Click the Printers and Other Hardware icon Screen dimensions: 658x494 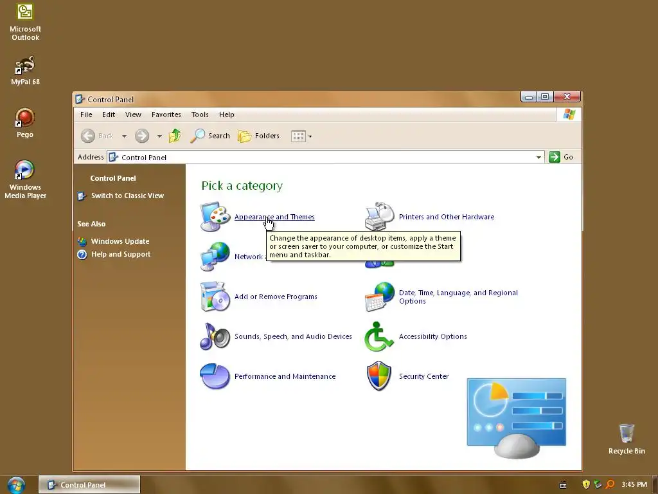coord(379,216)
